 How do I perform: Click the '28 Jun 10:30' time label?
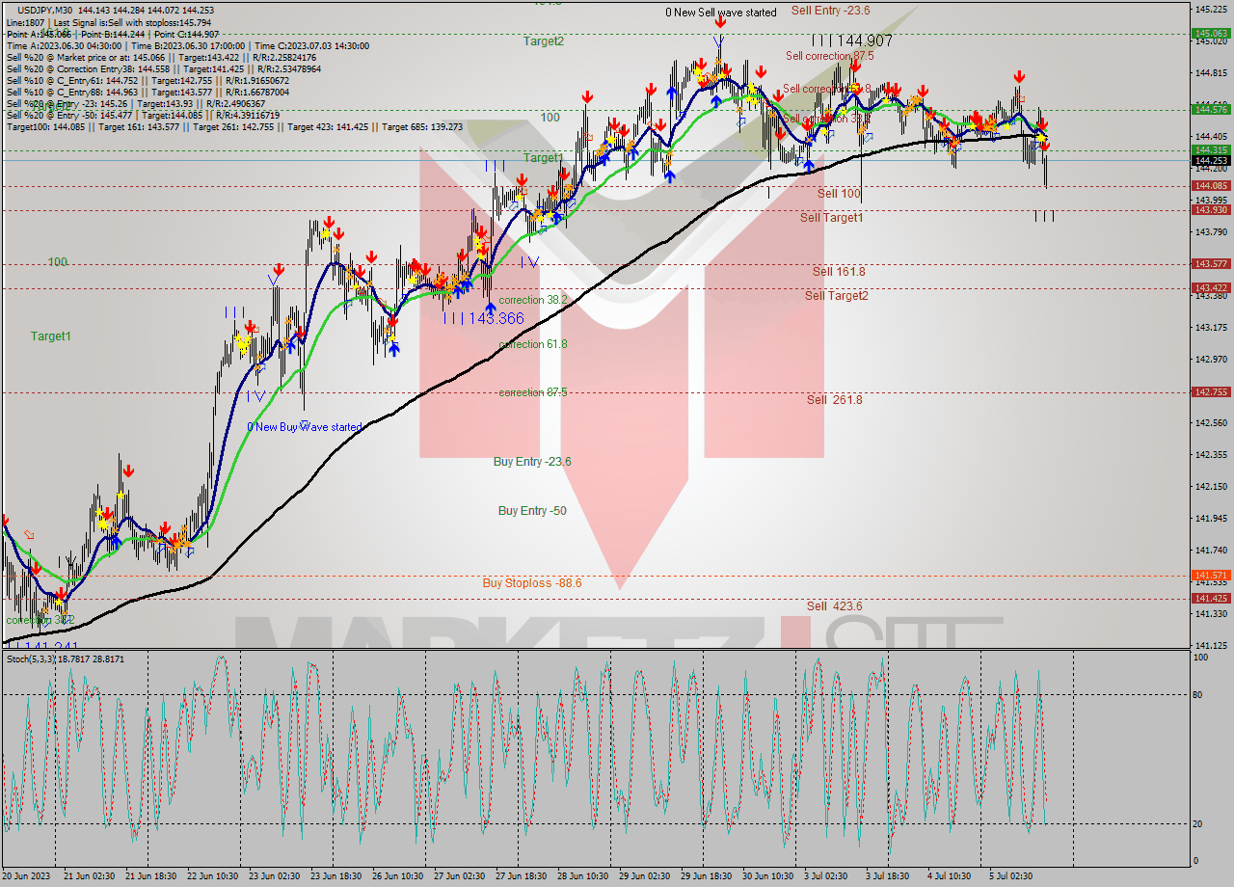click(584, 876)
